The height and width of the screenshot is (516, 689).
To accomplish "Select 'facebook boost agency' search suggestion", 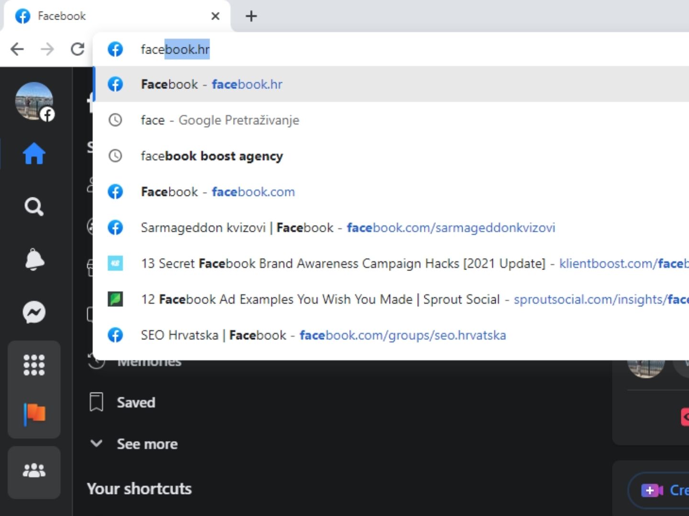I will (x=390, y=156).
